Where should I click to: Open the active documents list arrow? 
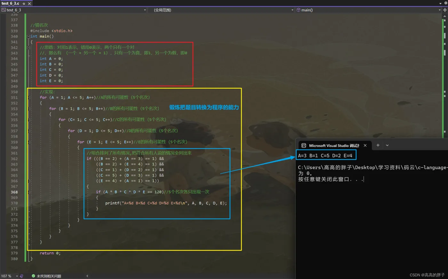tap(440, 3)
